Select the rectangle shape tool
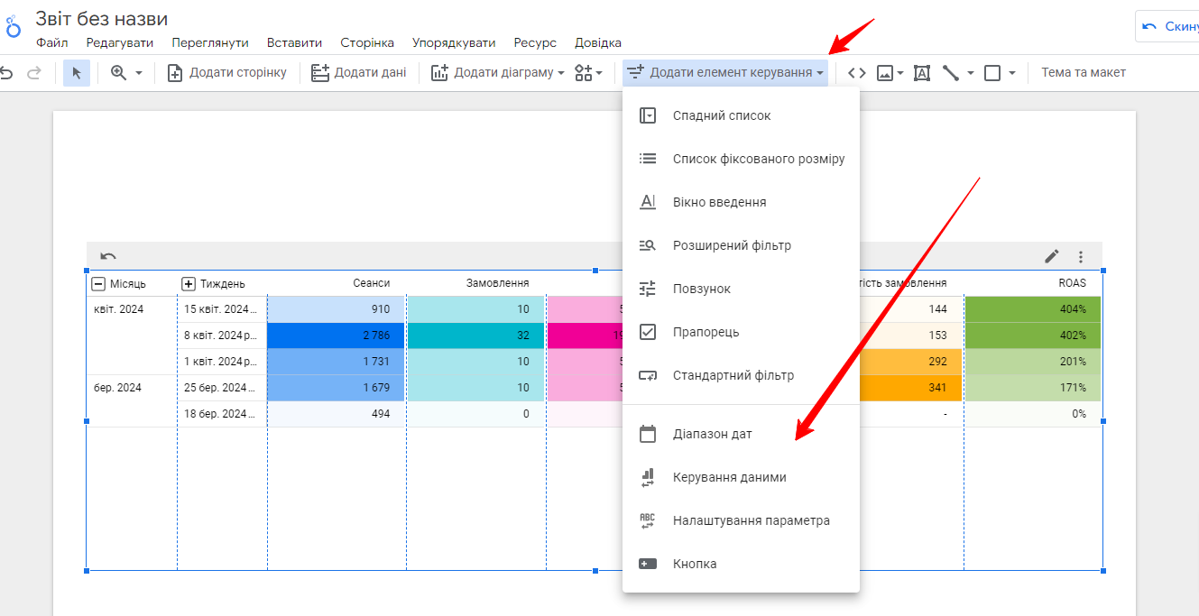Viewport: 1199px width, 616px height. point(992,73)
